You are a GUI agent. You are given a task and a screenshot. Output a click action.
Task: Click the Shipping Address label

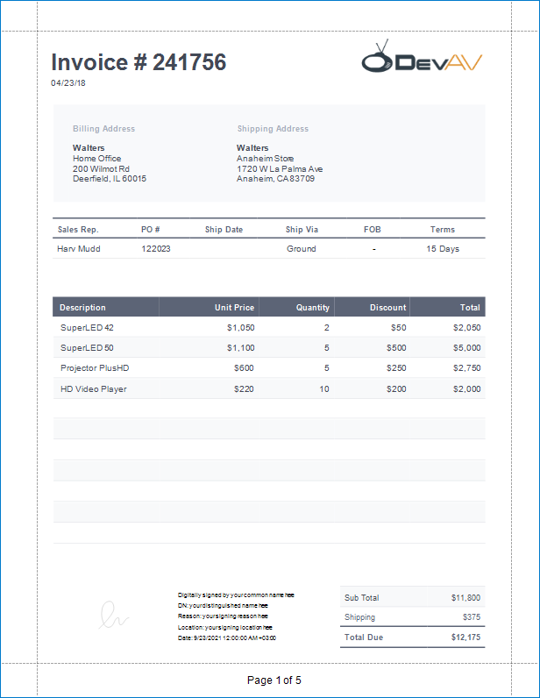point(273,129)
